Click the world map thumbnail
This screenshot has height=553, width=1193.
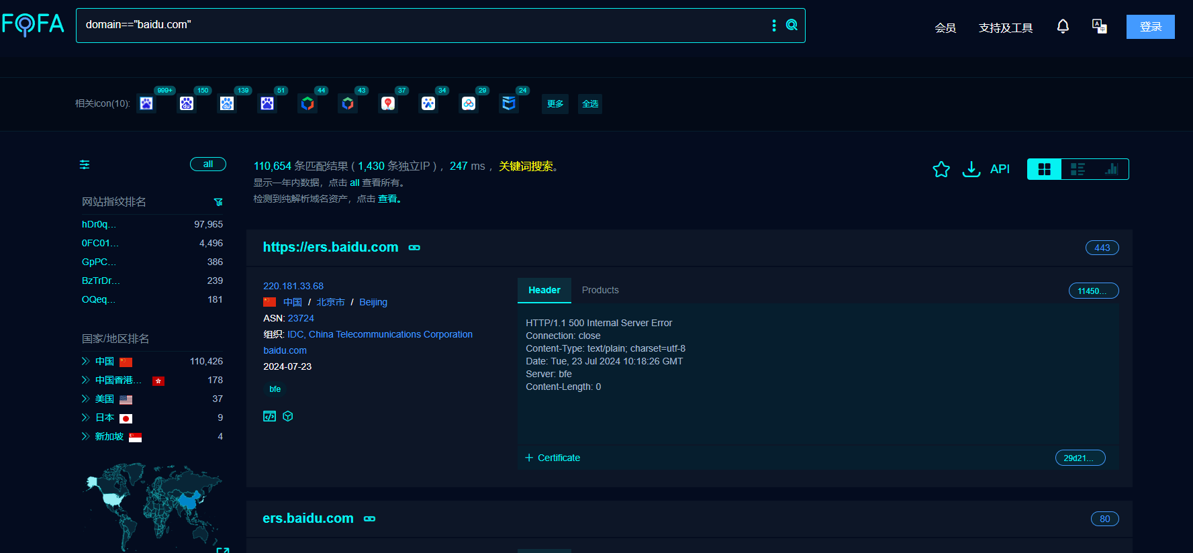(152, 507)
